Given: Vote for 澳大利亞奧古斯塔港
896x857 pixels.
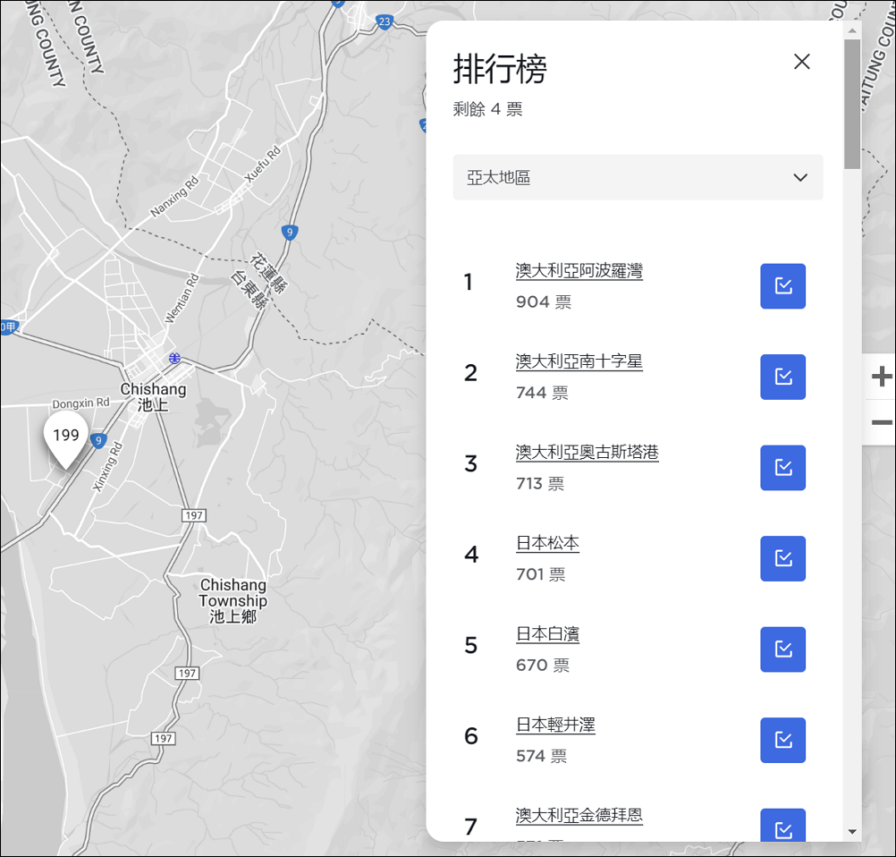Looking at the screenshot, I should coord(782,468).
